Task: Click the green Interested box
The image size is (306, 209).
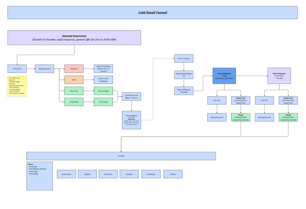Action: (74, 102)
